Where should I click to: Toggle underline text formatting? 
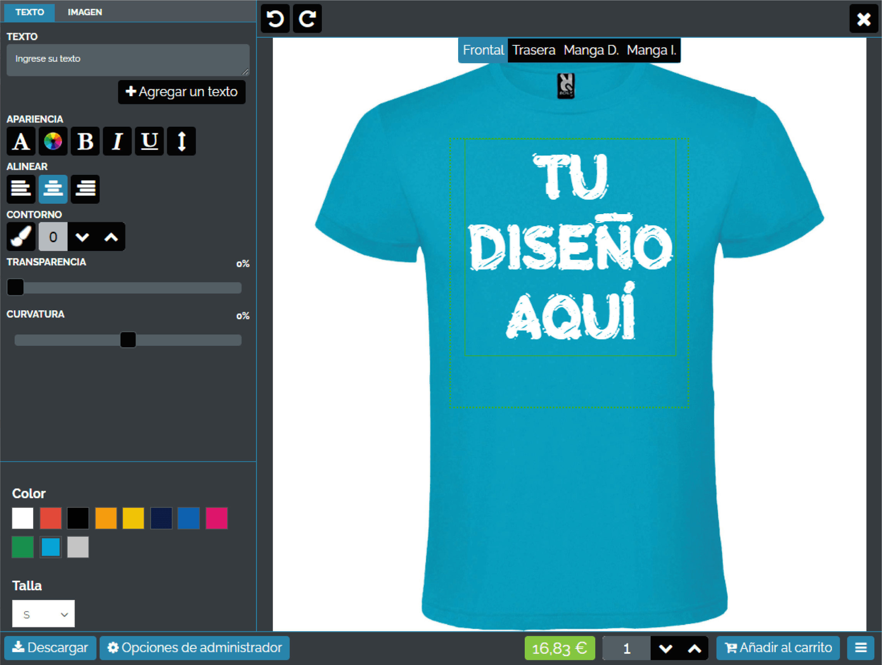[149, 141]
